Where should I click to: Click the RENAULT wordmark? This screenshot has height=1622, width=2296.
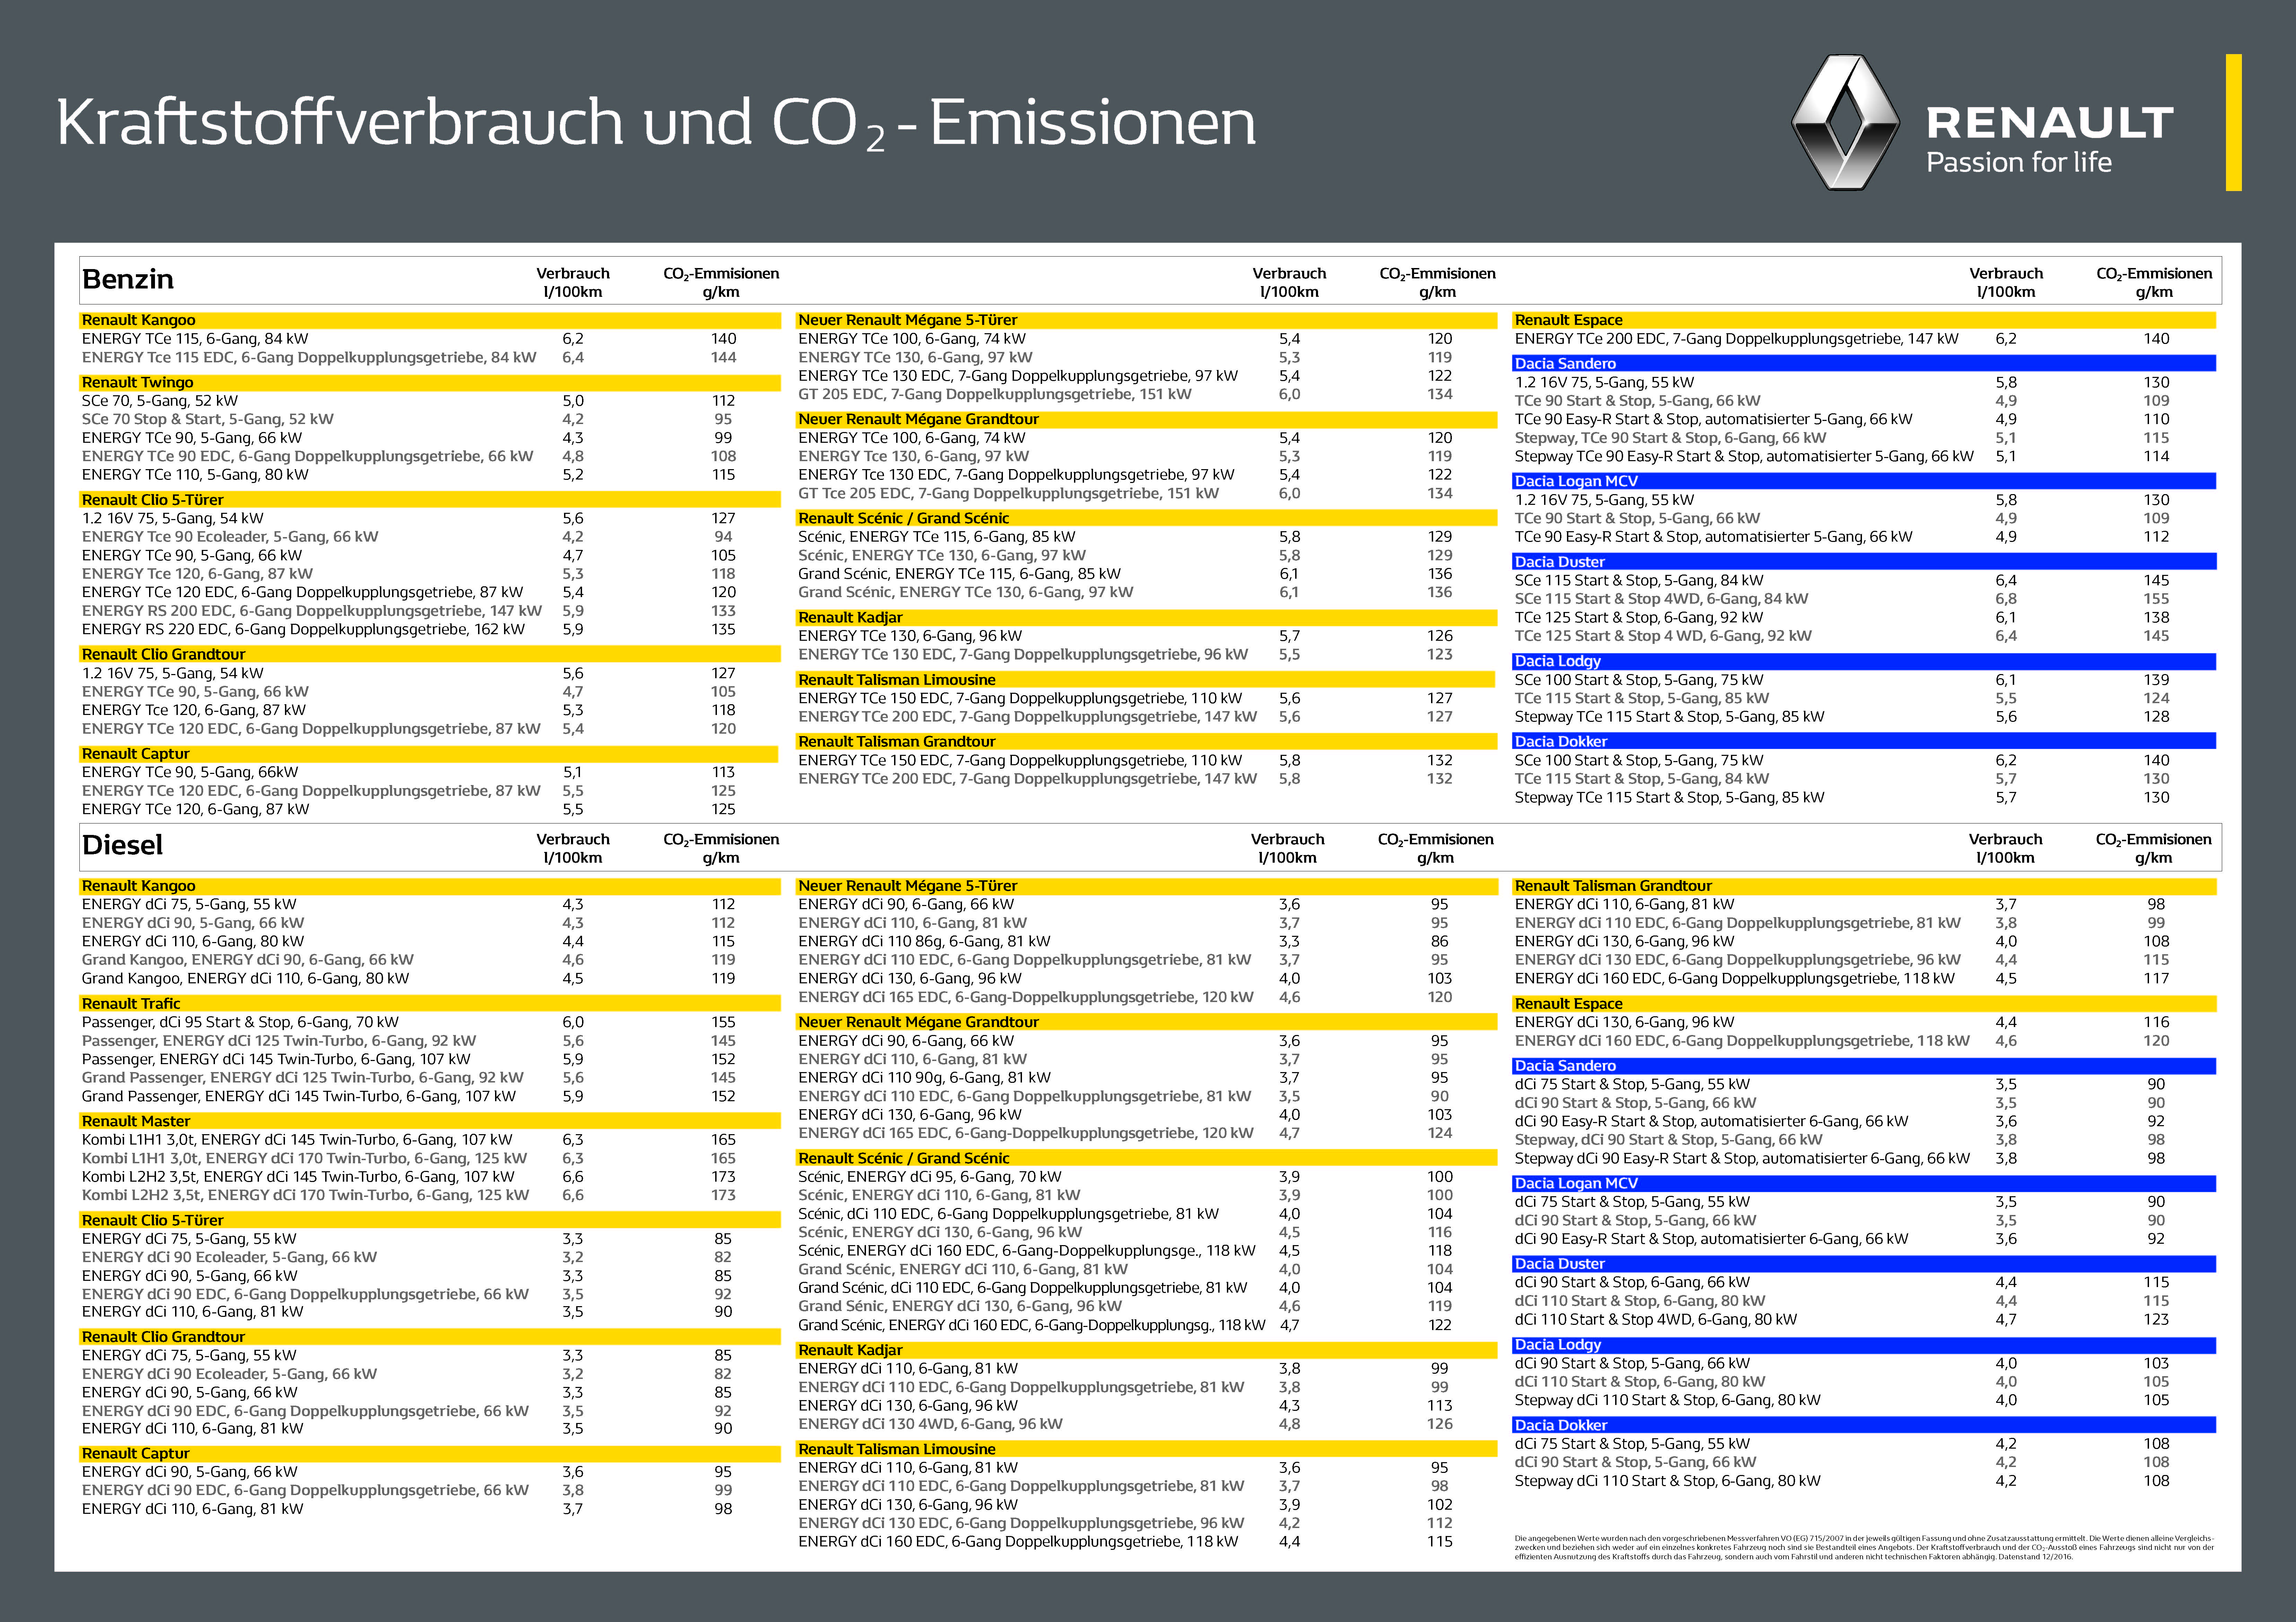tap(2049, 123)
